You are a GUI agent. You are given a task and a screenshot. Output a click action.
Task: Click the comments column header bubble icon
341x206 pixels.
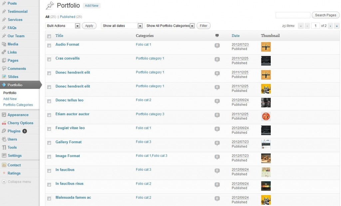[217, 36]
